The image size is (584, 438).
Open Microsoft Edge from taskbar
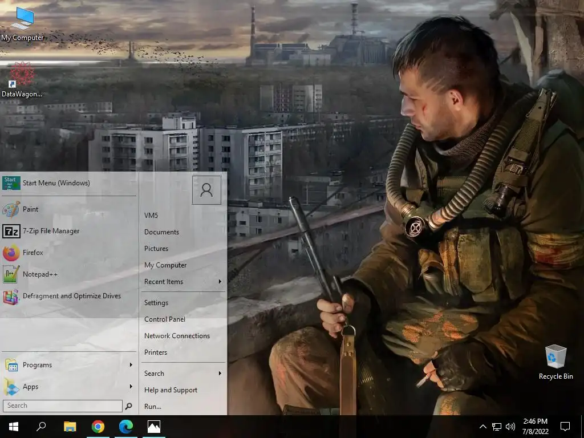[126, 427]
